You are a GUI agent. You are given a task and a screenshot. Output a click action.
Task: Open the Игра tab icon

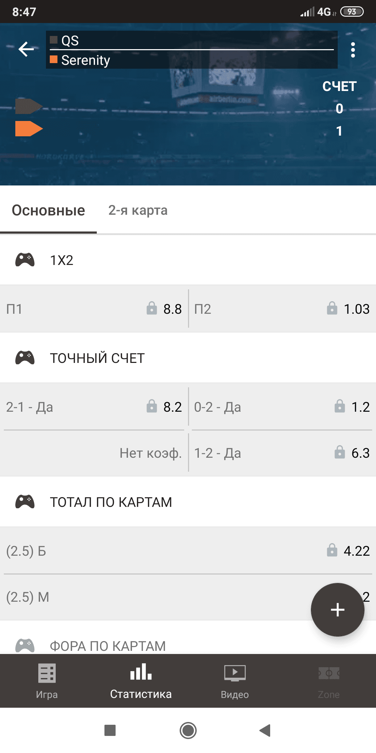coord(47,673)
